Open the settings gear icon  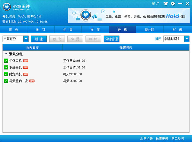pyautogui.click(x=173, y=4)
